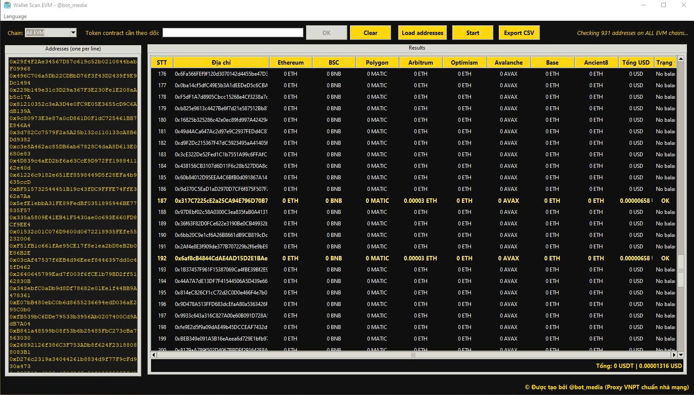Click the Arbitrum column header
Image resolution: width=694 pixels, height=395 pixels.
[421, 62]
